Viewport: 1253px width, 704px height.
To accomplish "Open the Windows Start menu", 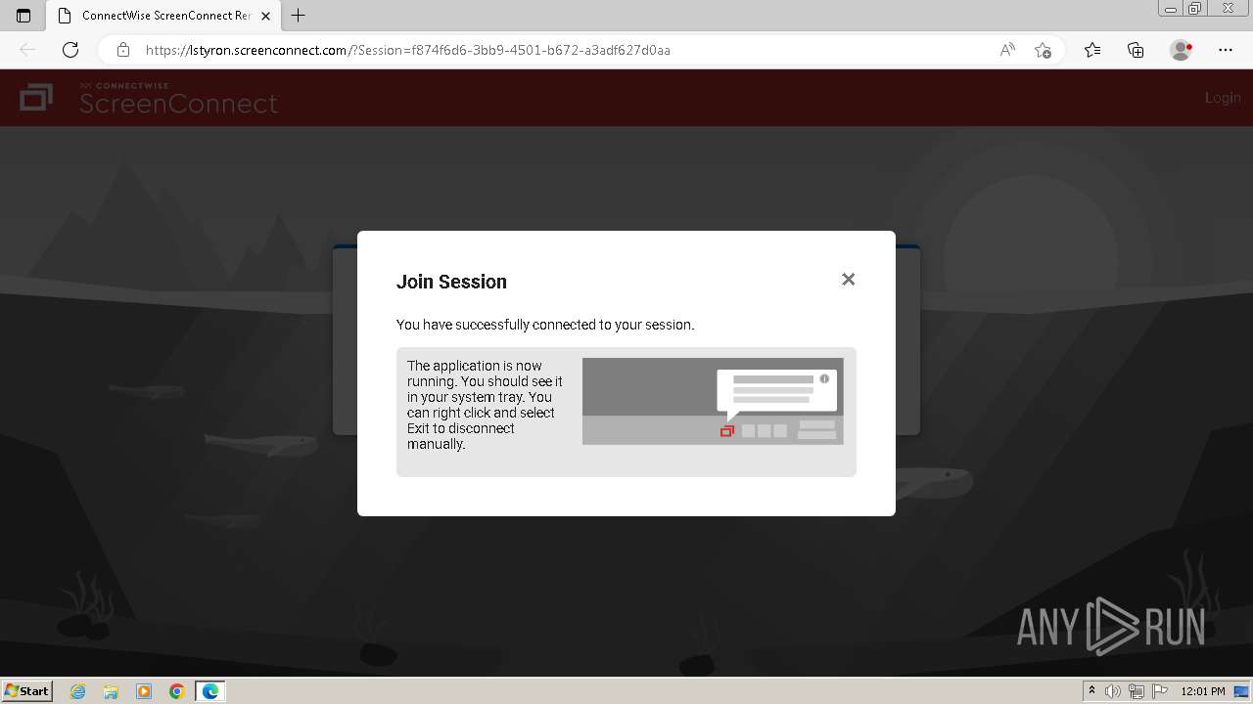I will coord(27,691).
